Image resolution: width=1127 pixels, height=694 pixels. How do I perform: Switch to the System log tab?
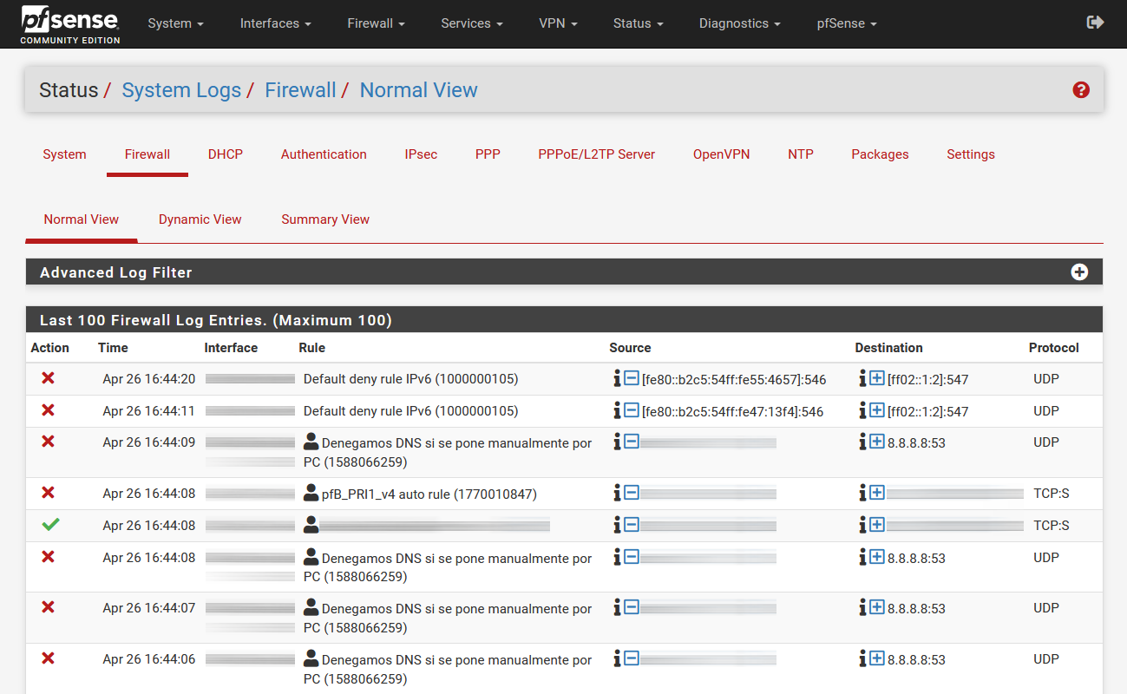pyautogui.click(x=64, y=154)
